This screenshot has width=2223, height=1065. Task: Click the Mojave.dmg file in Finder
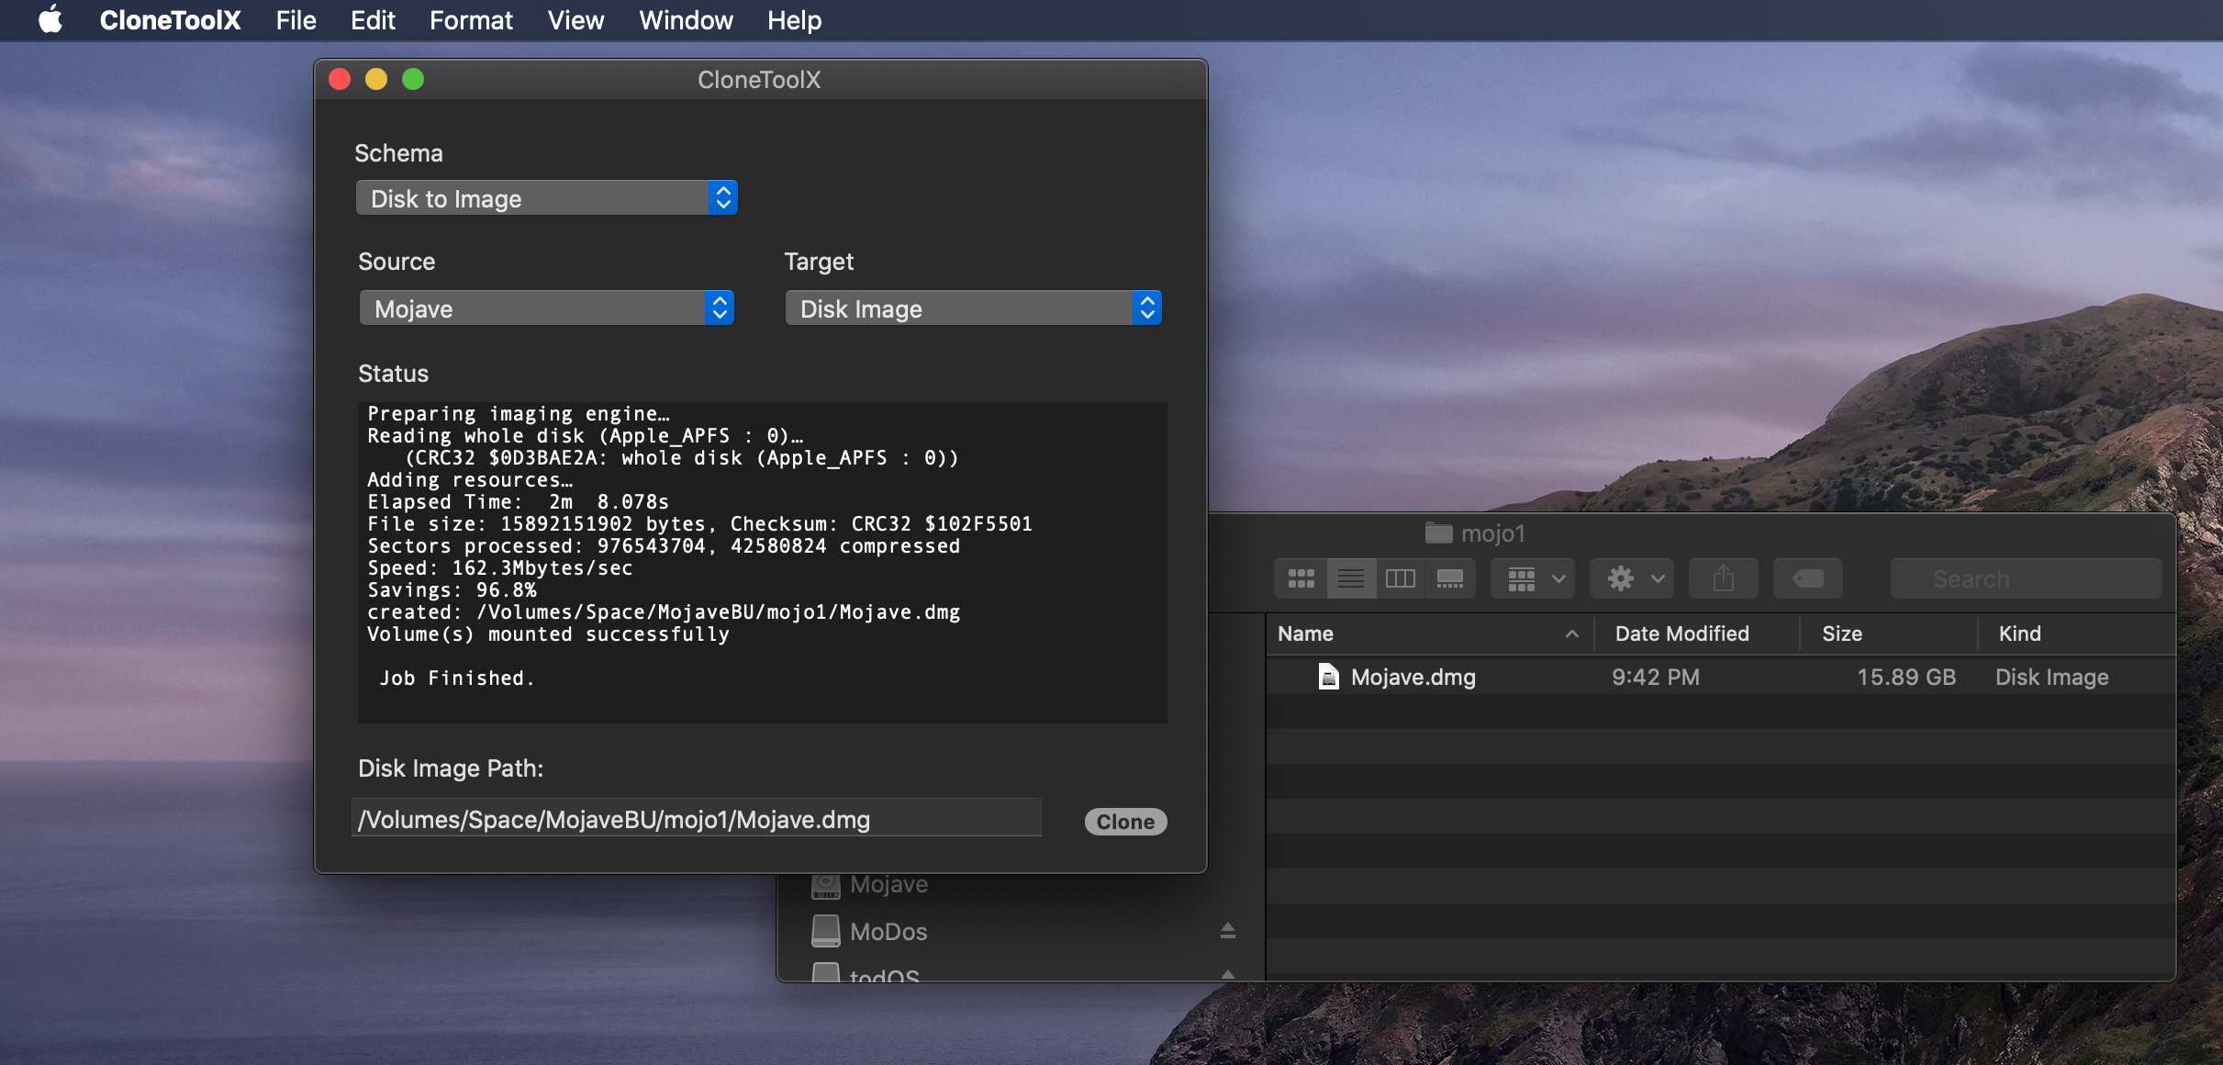(x=1411, y=677)
